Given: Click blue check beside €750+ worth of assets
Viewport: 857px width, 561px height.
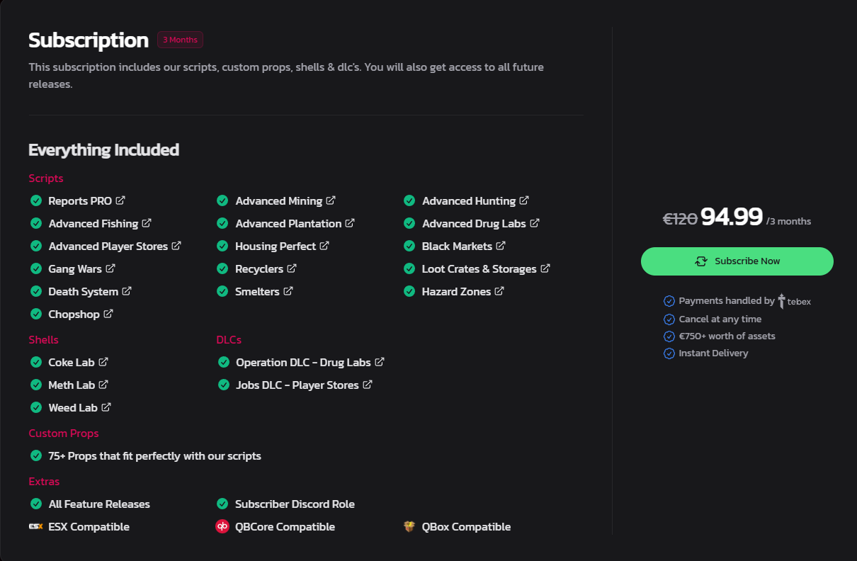Looking at the screenshot, I should click(669, 336).
